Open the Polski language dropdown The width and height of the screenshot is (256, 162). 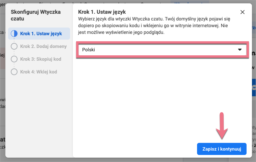162,50
